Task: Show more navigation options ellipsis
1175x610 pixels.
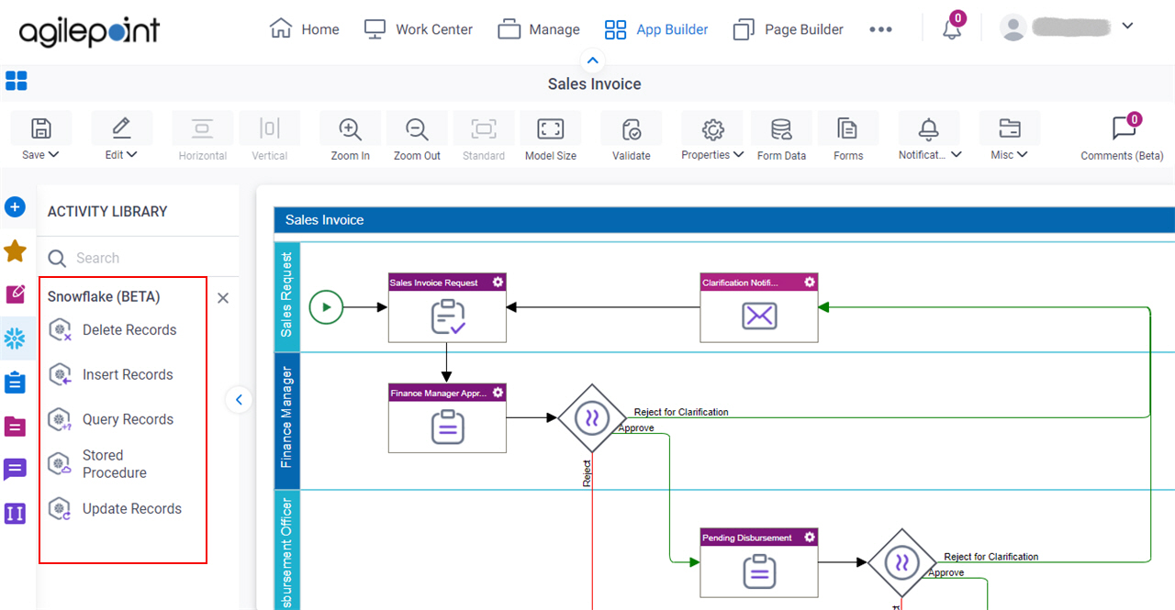Action: click(880, 29)
